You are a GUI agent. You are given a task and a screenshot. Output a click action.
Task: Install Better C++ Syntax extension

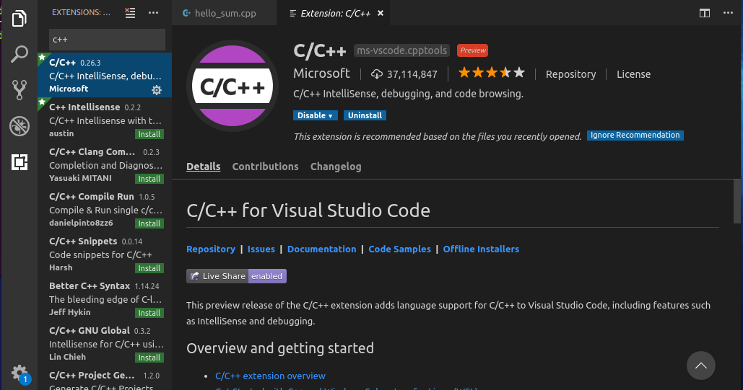(x=149, y=313)
